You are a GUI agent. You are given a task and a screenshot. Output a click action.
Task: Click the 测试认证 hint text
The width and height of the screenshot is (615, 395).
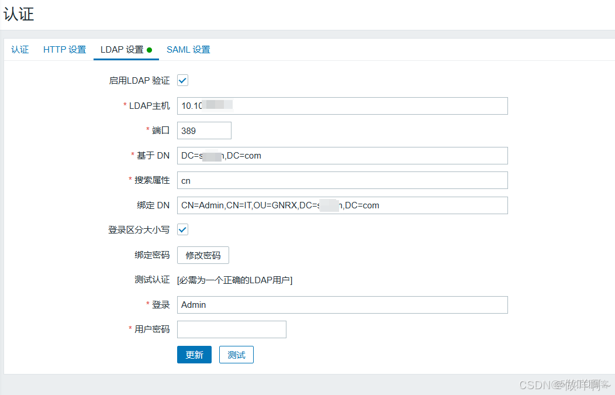tap(234, 280)
